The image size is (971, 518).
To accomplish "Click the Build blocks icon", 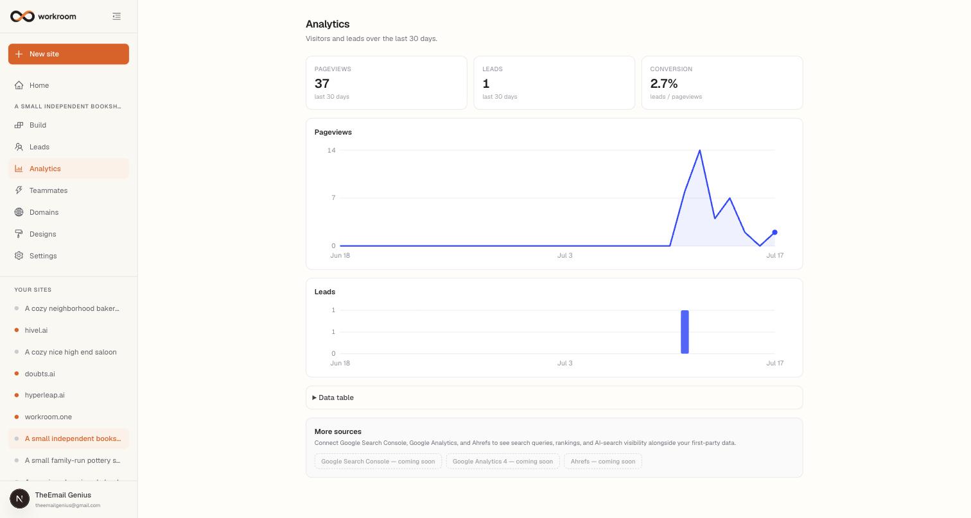I will pyautogui.click(x=19, y=125).
